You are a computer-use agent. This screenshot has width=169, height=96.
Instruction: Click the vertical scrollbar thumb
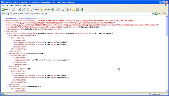pyautogui.click(x=167, y=27)
